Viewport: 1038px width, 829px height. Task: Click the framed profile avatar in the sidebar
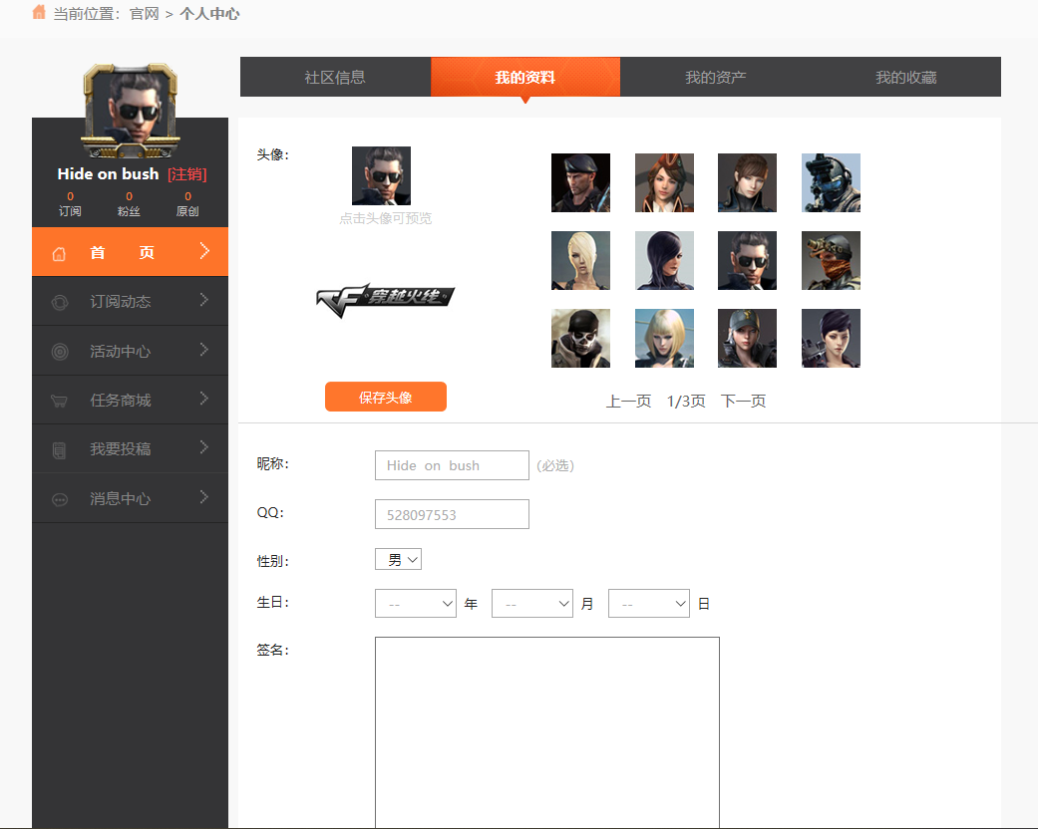tap(131, 111)
